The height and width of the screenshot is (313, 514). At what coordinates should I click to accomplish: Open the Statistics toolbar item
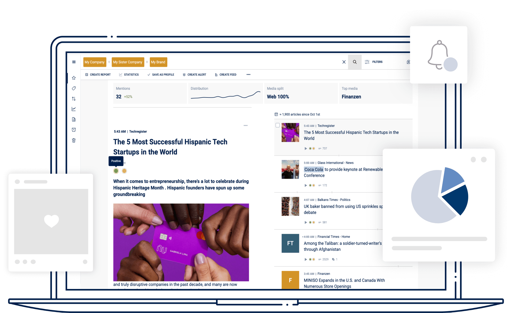tap(129, 75)
